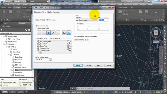Screen dimensions: 167x94
Task: Open status bar customization menu icon
Action: point(165,92)
